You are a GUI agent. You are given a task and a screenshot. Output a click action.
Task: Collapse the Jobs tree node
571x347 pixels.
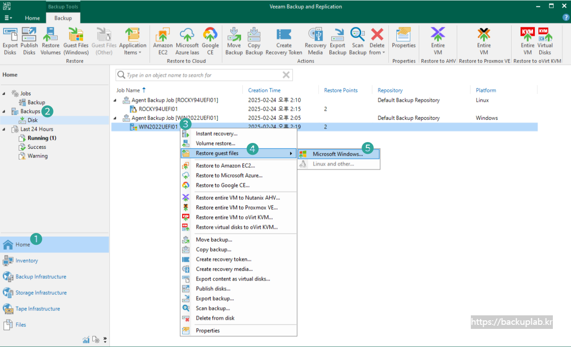coord(5,94)
